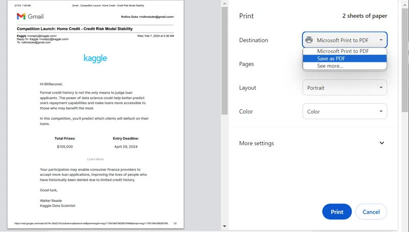
Task: Open the Layout Portrait dropdown
Action: point(345,87)
